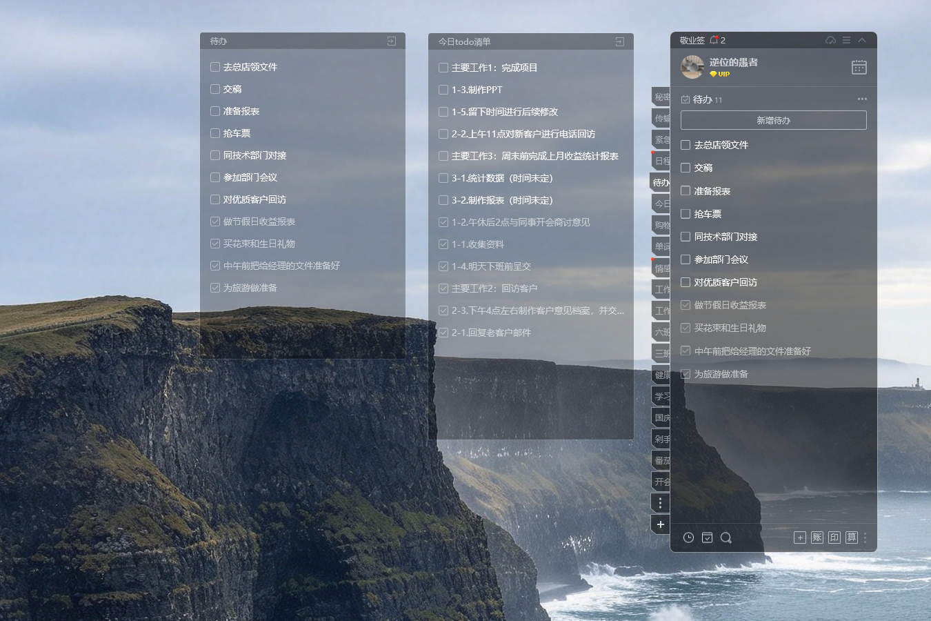Open the notification bell in 敬业签 title bar
Viewport: 931px width, 621px height.
pos(714,40)
